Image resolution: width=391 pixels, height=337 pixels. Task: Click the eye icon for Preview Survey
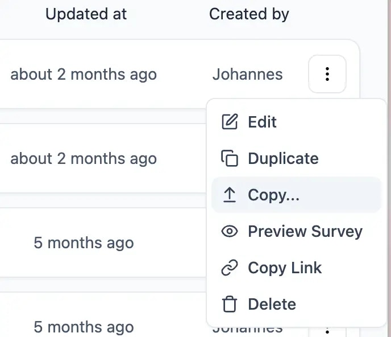click(x=230, y=231)
